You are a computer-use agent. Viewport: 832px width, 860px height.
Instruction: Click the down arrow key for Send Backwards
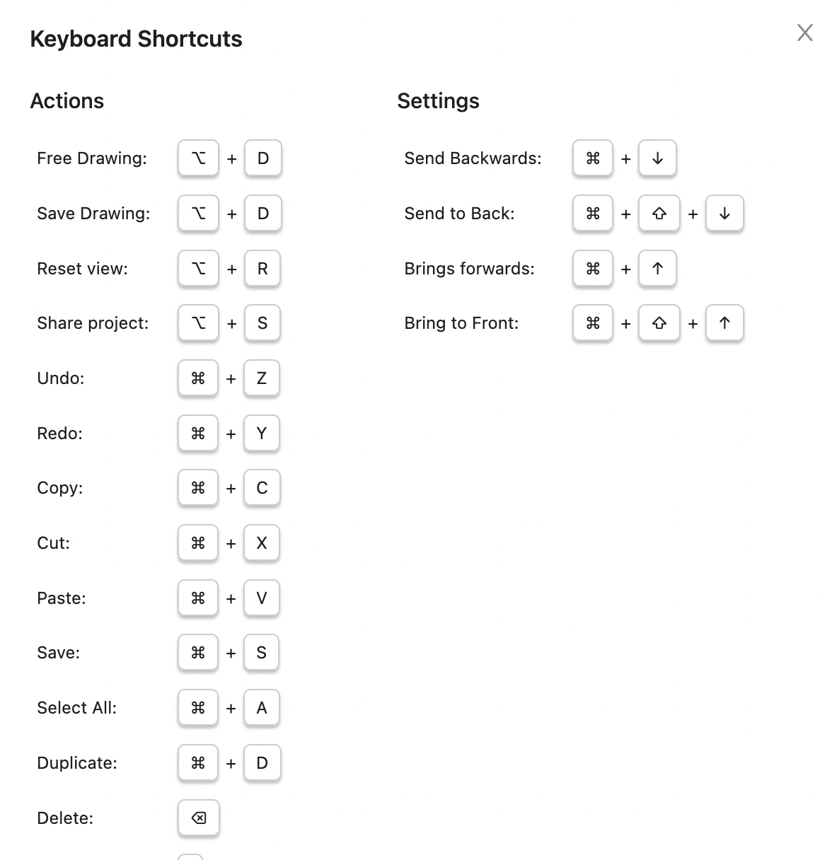point(657,158)
